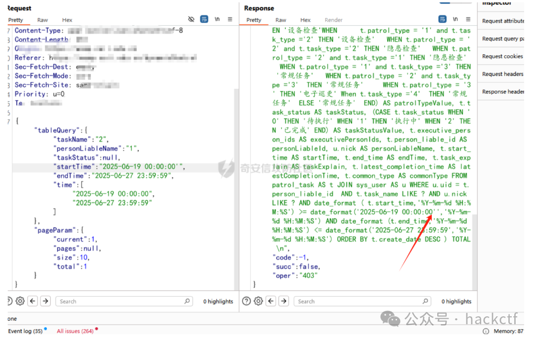This screenshot has width=533, height=340.
Task: Toggle \n newline display in Request panel
Action: pyautogui.click(x=217, y=19)
